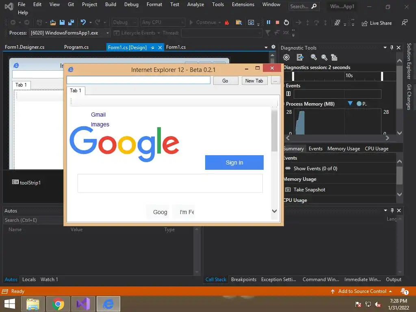Click the Images link

pyautogui.click(x=100, y=124)
